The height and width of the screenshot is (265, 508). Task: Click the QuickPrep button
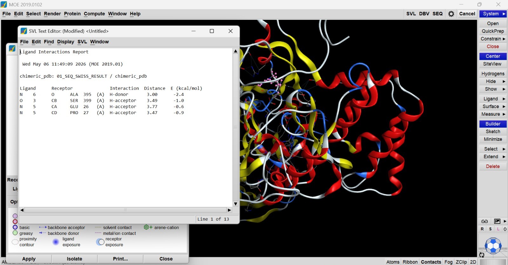(x=493, y=31)
